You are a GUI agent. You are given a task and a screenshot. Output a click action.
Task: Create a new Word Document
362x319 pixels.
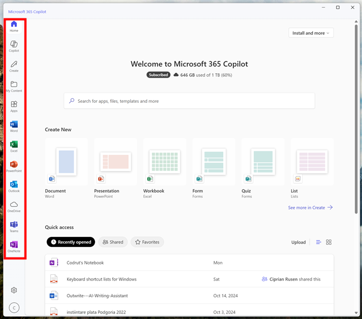[x=66, y=168]
